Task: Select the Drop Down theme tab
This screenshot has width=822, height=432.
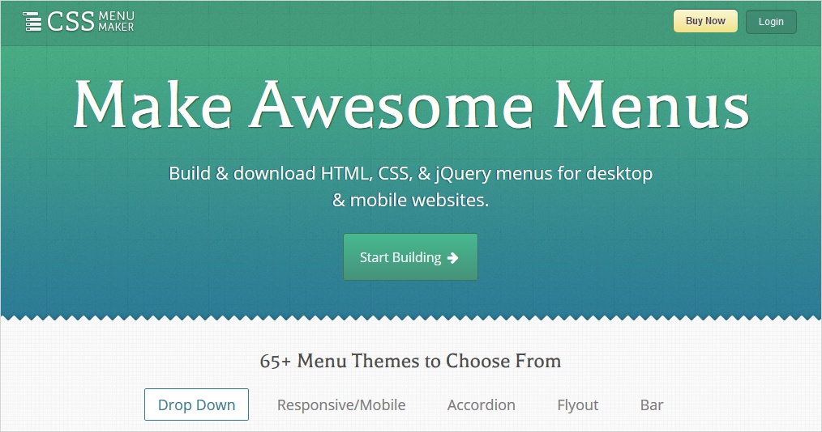Action: (196, 404)
